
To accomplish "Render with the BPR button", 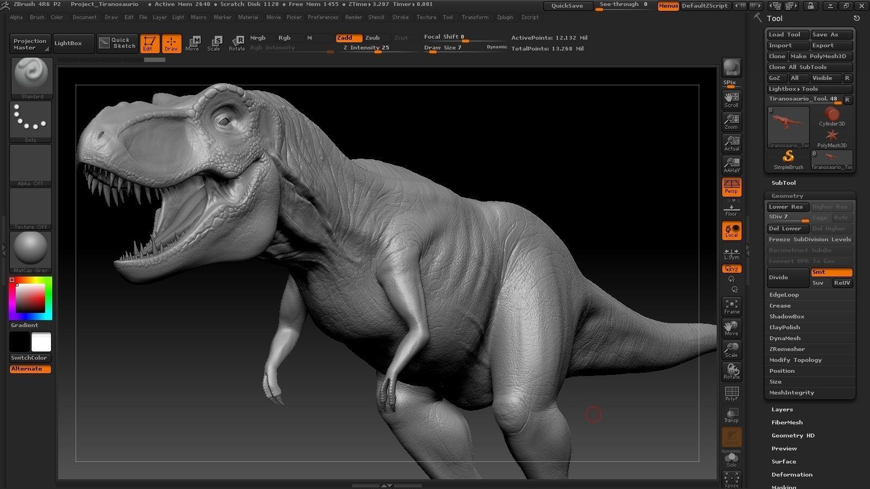I will (x=731, y=67).
